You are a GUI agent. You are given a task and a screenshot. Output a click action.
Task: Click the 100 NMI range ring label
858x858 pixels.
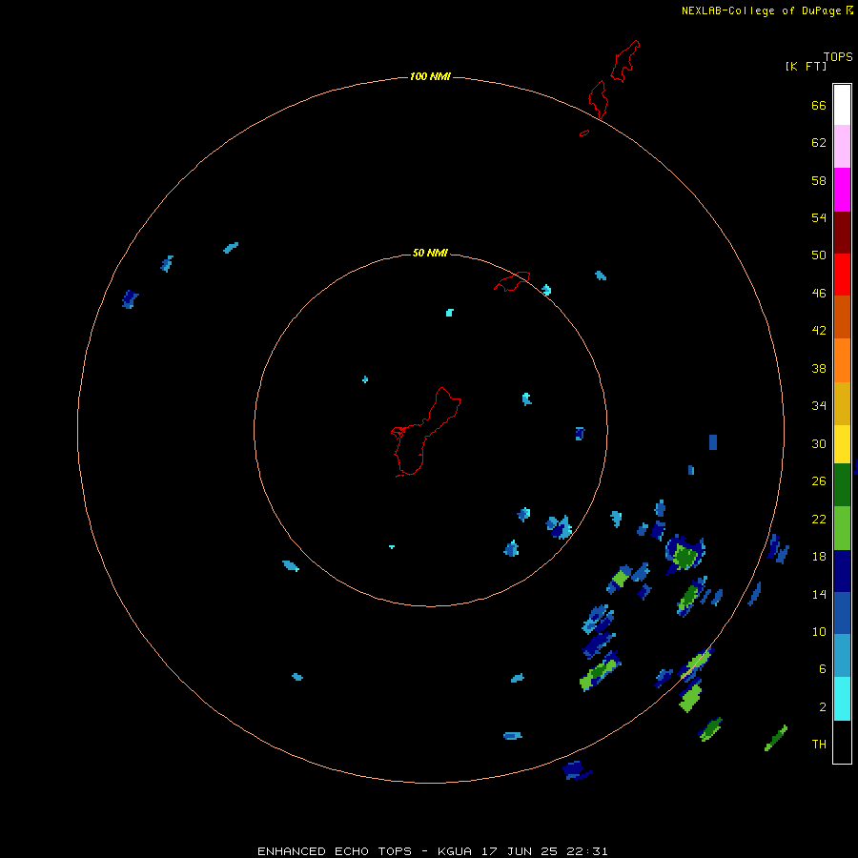click(430, 76)
